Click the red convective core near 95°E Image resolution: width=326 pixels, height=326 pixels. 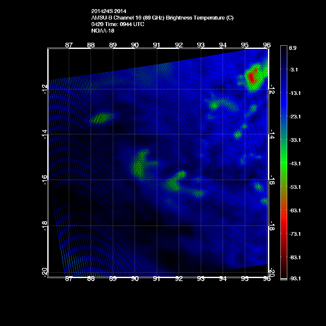coord(251,77)
